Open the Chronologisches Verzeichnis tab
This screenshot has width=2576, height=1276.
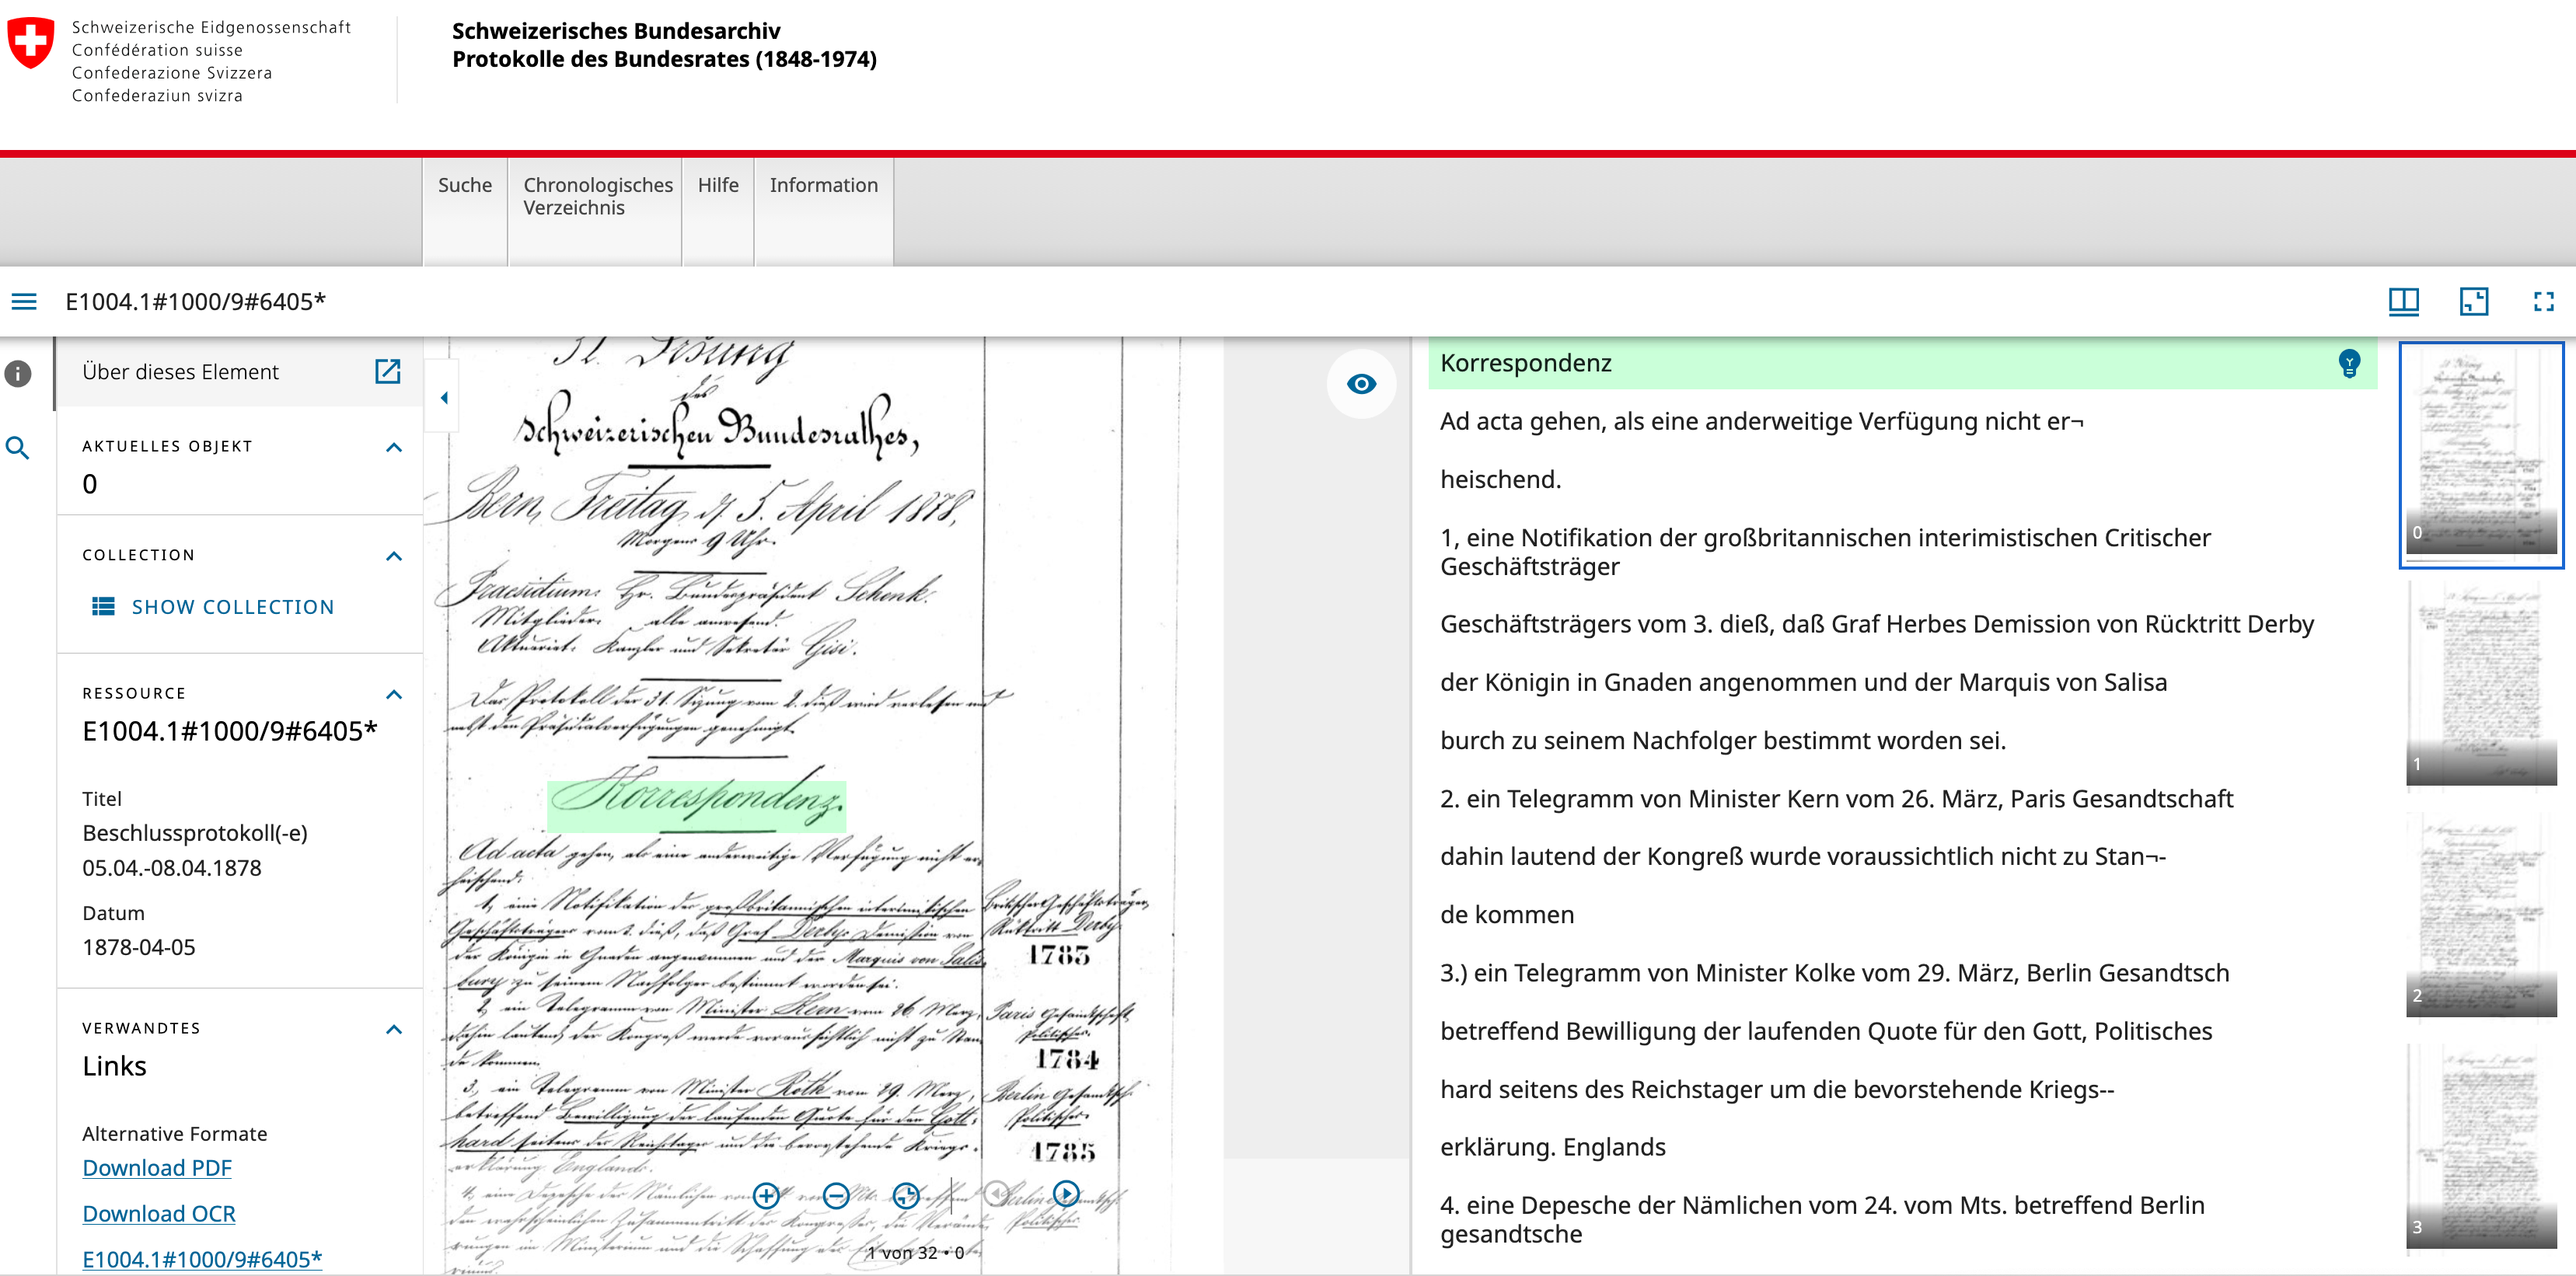pyautogui.click(x=597, y=196)
